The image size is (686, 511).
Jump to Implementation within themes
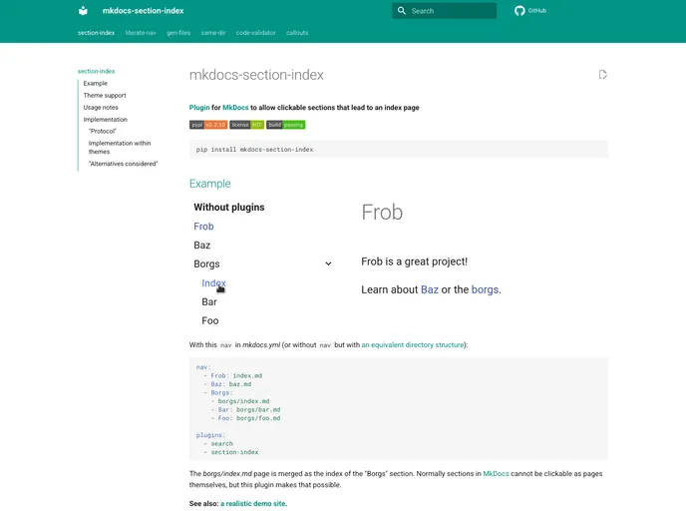[120, 147]
